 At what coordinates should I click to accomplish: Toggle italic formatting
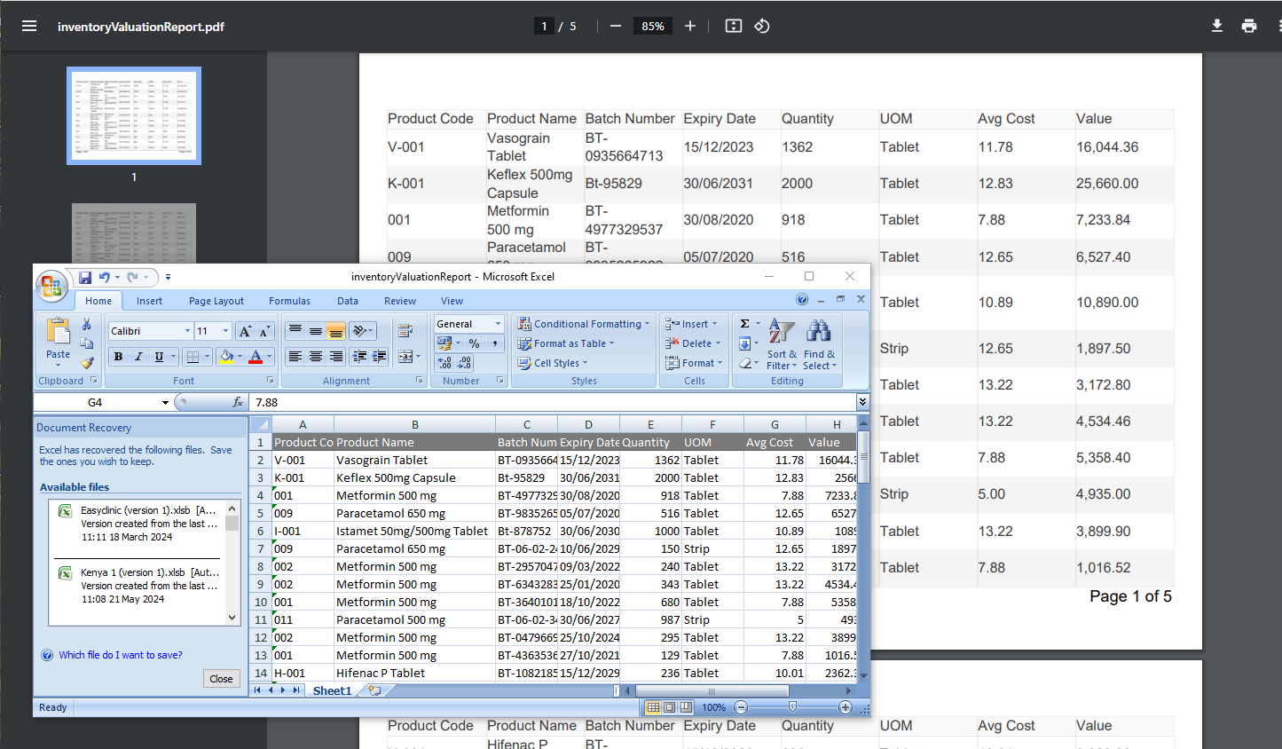click(138, 357)
